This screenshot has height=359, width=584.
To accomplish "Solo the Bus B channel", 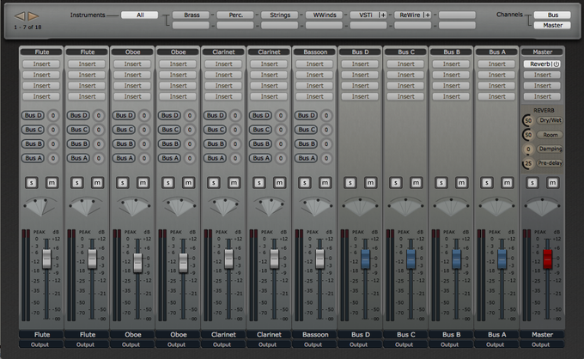I will tap(441, 182).
